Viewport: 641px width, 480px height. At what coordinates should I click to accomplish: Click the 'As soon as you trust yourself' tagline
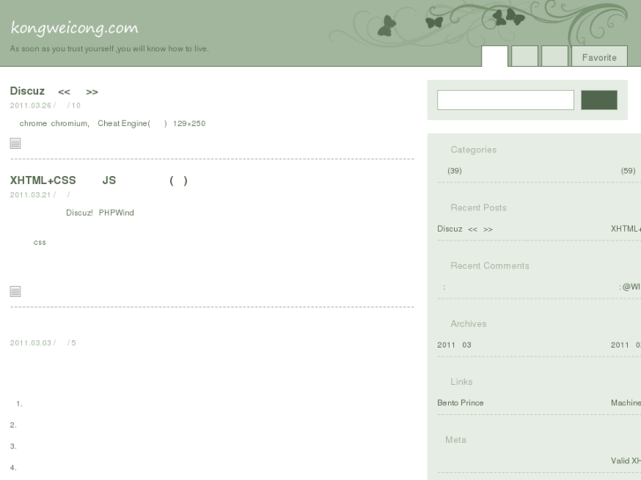109,48
